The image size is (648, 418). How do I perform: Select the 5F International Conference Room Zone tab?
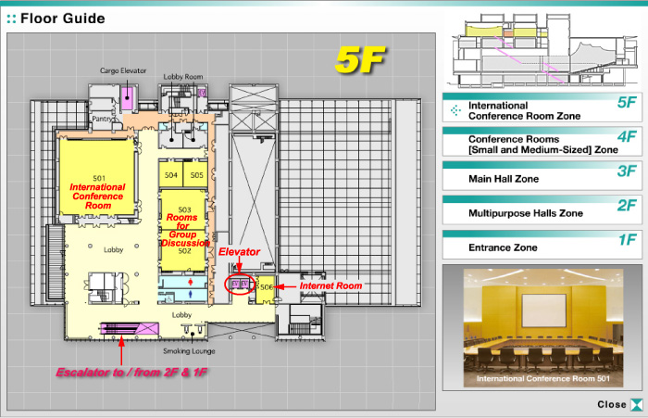coord(542,108)
